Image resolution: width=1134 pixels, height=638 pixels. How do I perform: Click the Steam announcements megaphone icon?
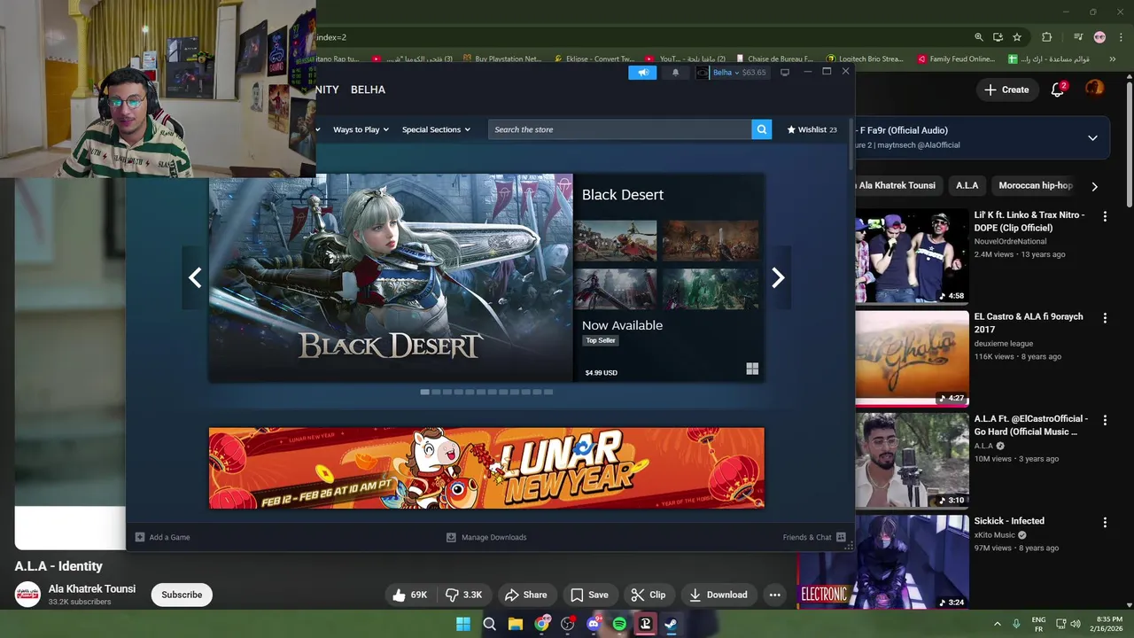642,73
